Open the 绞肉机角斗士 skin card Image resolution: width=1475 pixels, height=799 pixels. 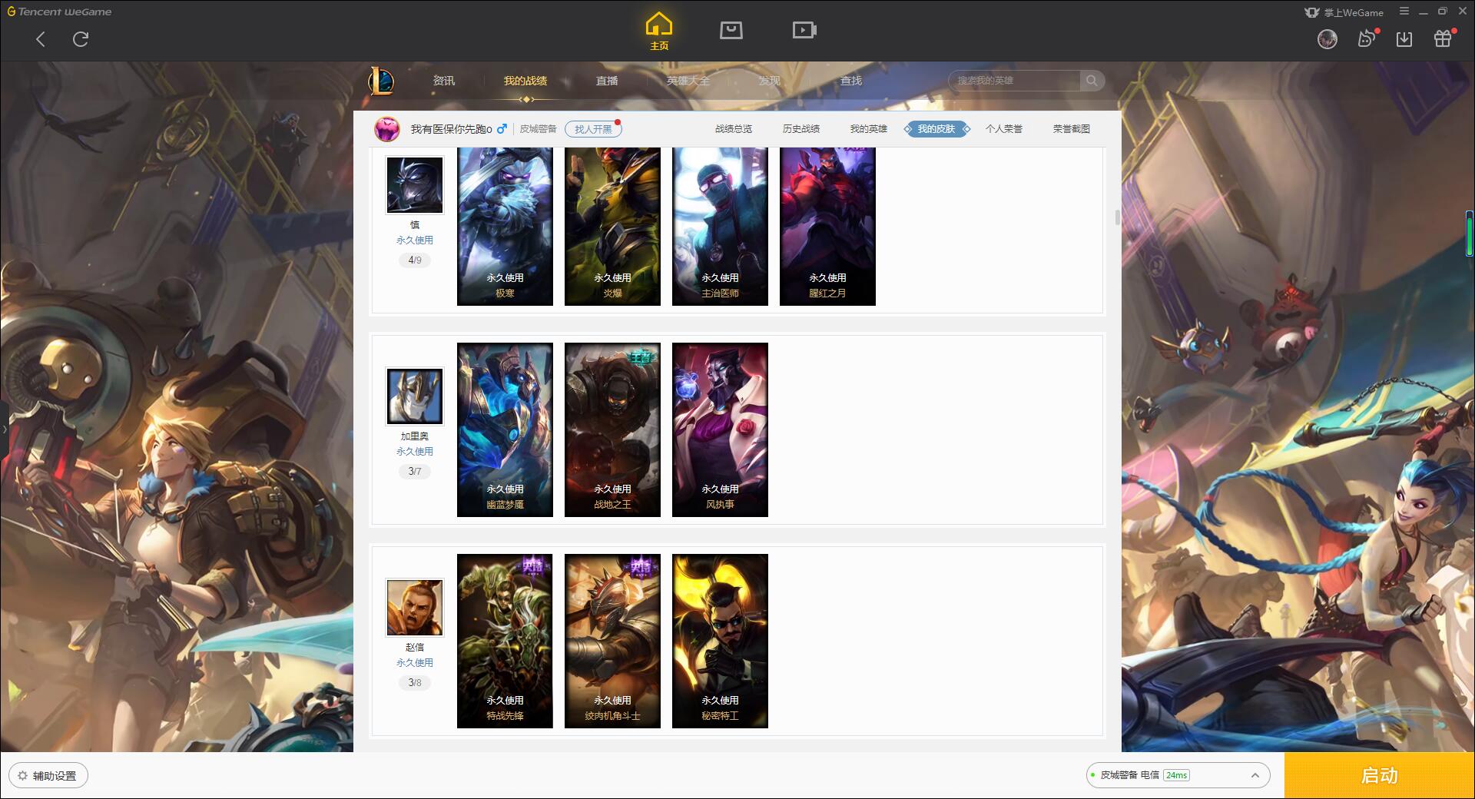coord(612,641)
